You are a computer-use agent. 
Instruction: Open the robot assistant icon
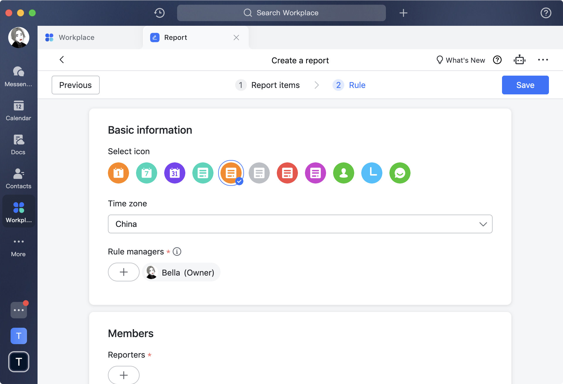(519, 60)
